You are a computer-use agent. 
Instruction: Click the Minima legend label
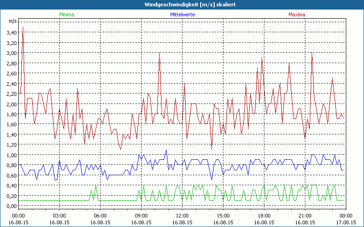pos(66,15)
